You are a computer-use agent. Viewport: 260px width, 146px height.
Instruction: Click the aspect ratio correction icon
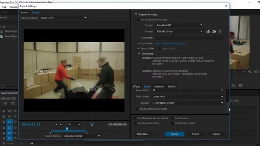pos(92,125)
